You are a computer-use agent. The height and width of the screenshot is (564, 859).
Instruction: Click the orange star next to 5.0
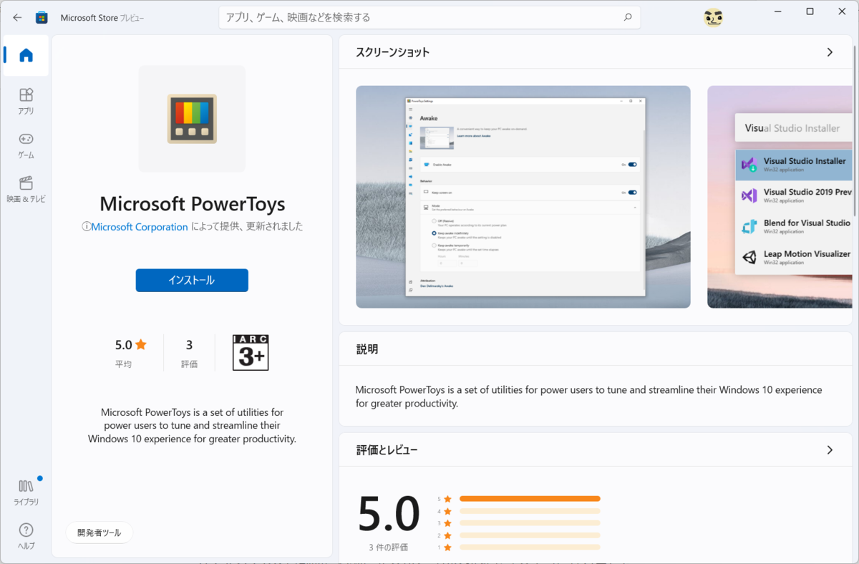coord(141,344)
